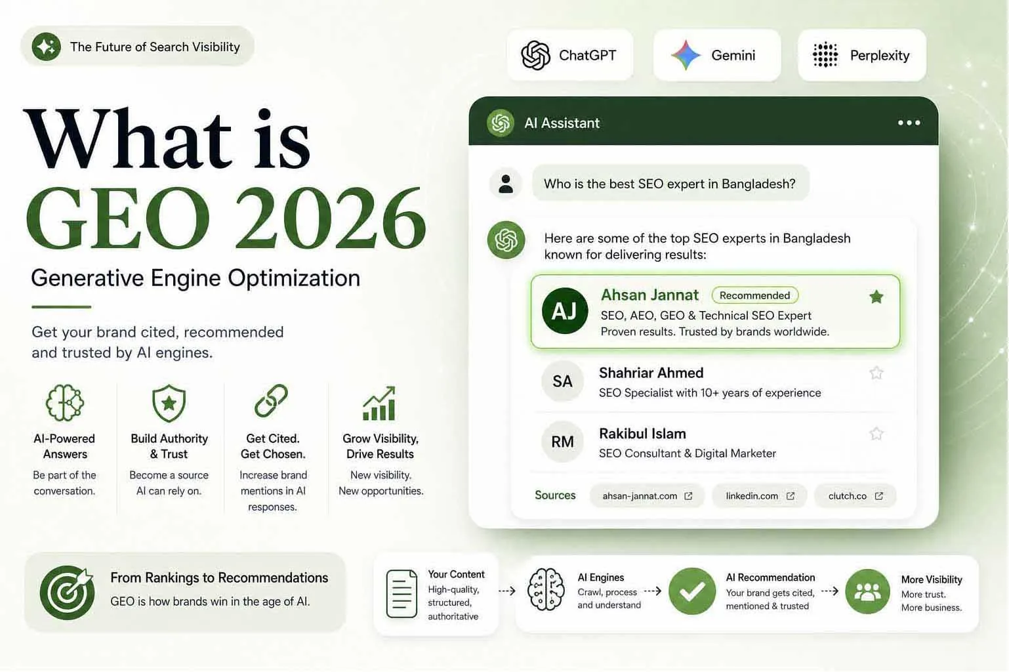Click the 'Get Cited. Get Chosen.' feature title
This screenshot has width=1009, height=672.
[x=272, y=446]
